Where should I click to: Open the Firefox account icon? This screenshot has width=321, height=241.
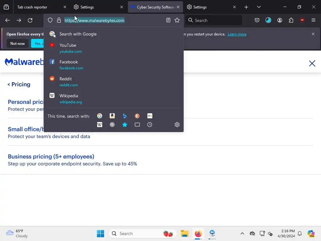click(280, 20)
